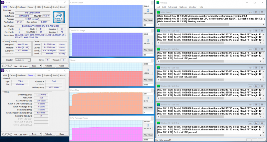
Task: Open the Tools dropdown arrow in CPU-Z
Action: coord(40,66)
